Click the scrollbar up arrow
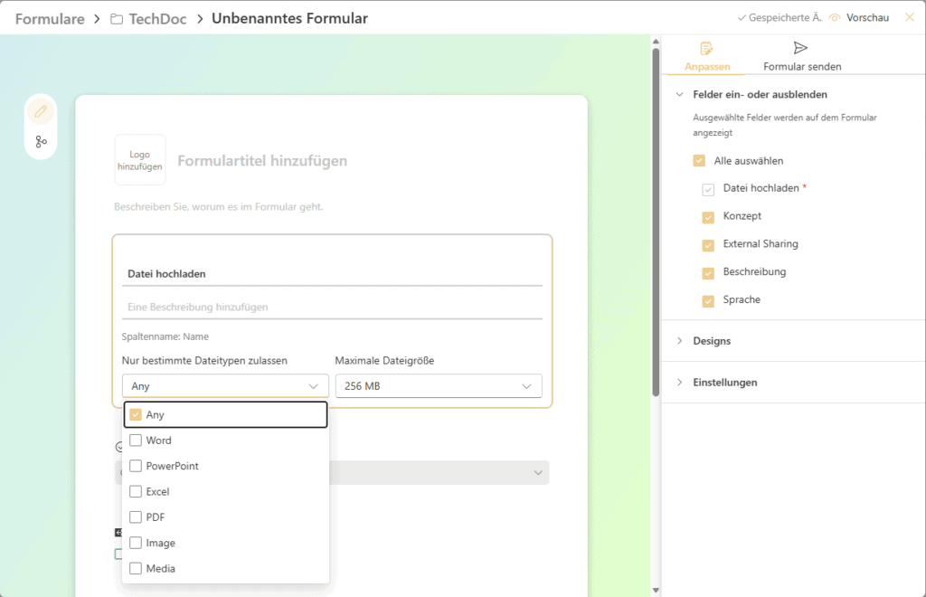The image size is (926, 597). click(x=656, y=42)
